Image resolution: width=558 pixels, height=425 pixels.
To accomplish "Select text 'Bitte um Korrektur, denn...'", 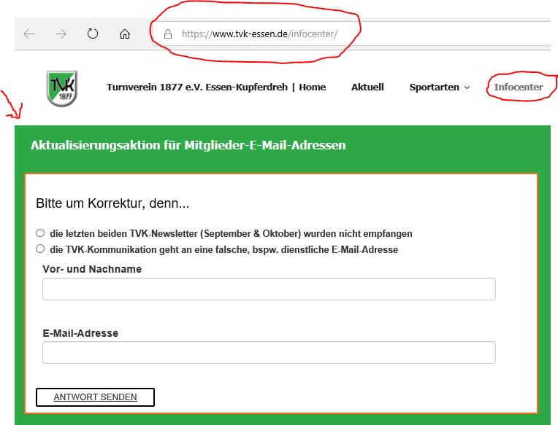I will (112, 203).
